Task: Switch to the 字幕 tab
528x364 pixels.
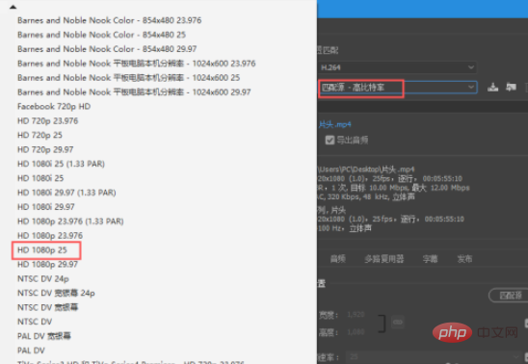Action: (430, 259)
